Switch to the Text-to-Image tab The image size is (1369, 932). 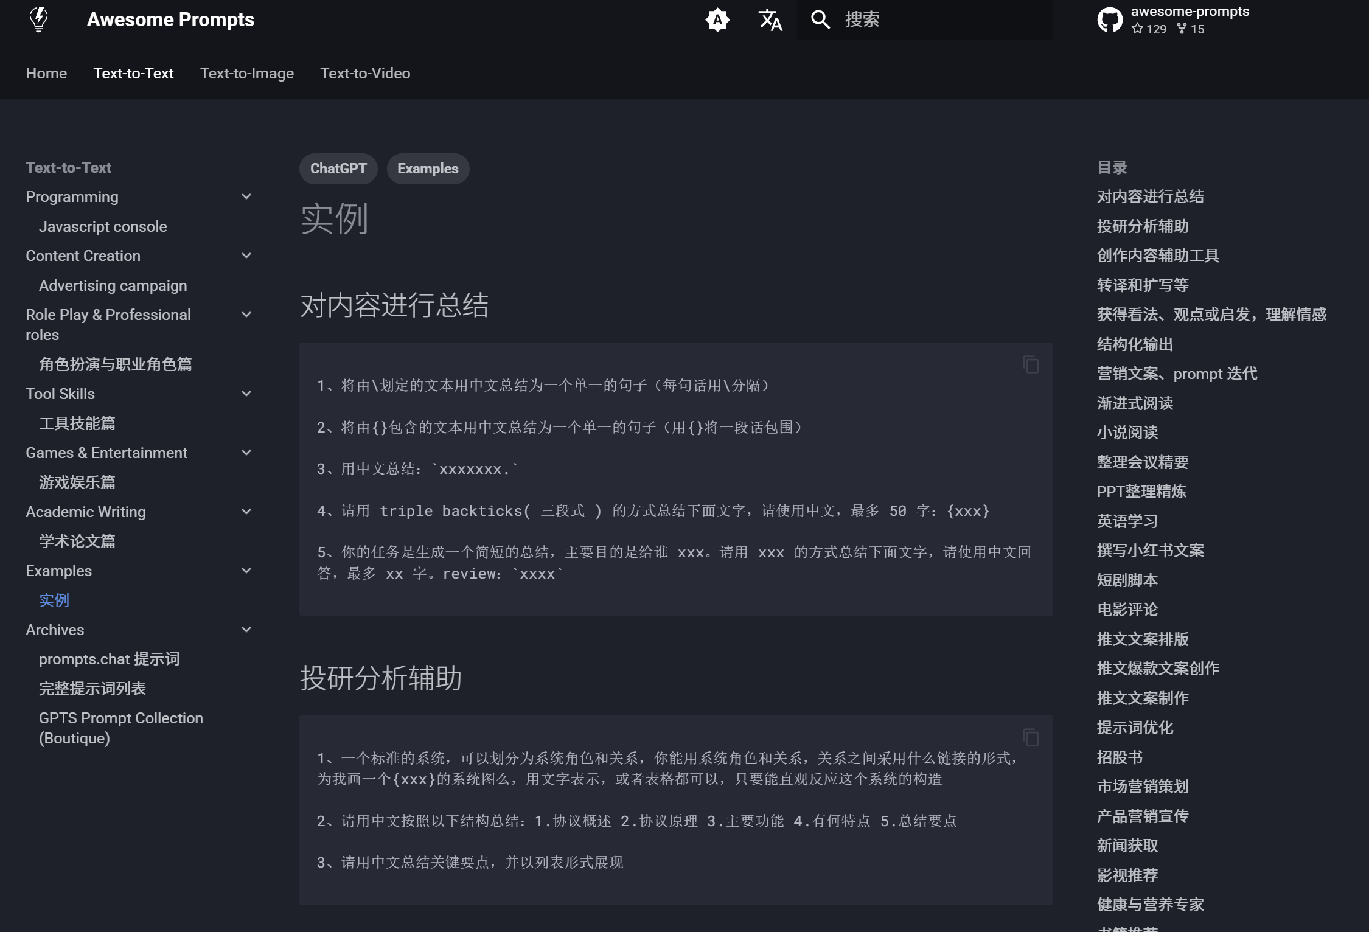(x=246, y=73)
